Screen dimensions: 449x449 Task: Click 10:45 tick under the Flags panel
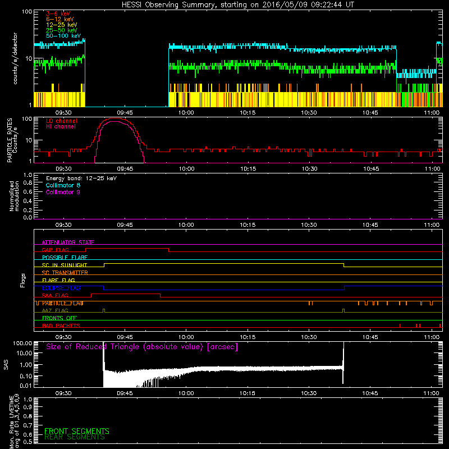(370, 337)
